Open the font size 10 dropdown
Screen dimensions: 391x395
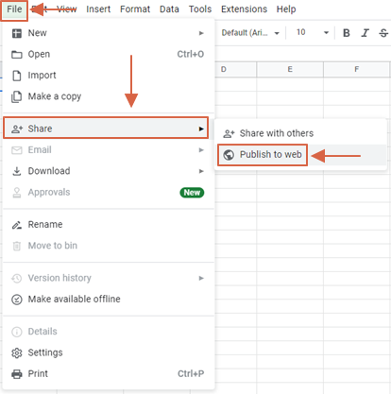tap(313, 33)
